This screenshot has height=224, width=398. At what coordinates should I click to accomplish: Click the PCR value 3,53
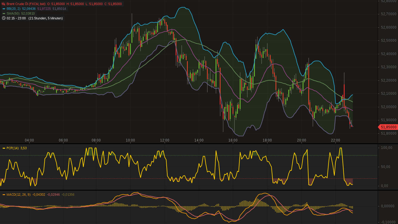point(24,148)
